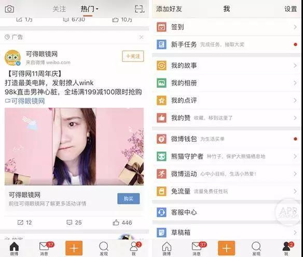Expand the 我的故事 row chevron
Screen dimensions: 303x257
click(x=295, y=66)
